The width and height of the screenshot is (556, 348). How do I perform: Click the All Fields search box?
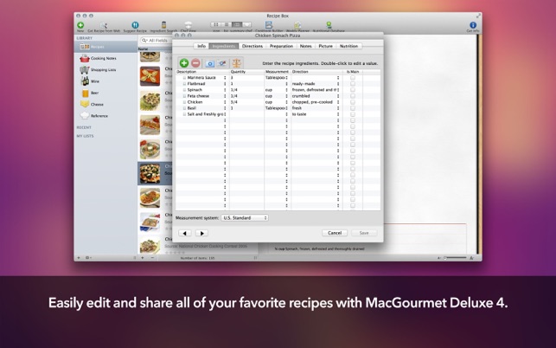tap(156, 41)
